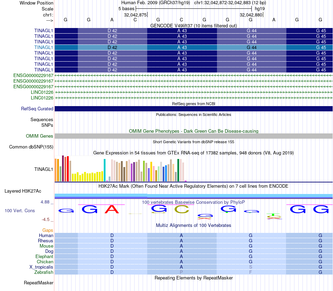The width and height of the screenshot is (333, 291).
Task: Click the GENCODE V49lift37 track title
Action: 193,26
